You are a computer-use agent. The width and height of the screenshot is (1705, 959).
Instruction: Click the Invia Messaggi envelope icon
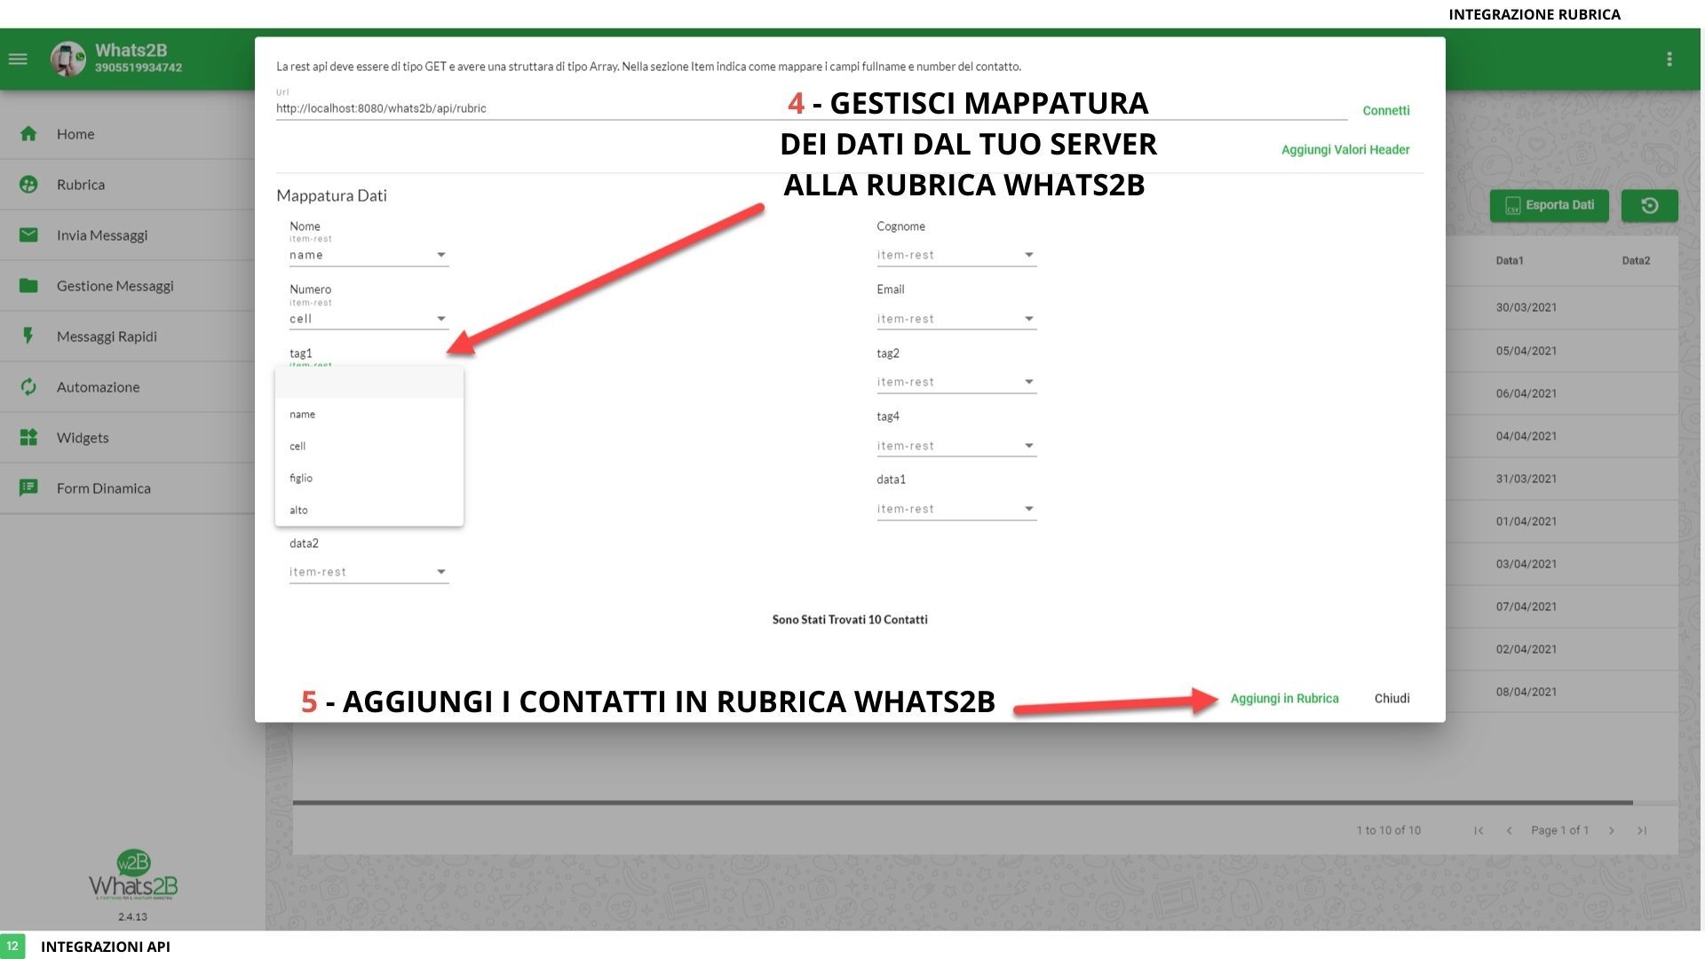tap(28, 235)
